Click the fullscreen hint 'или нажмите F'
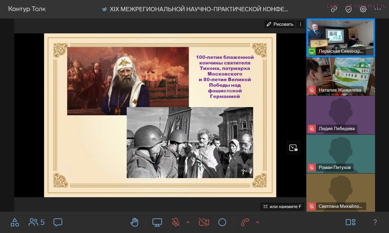 pos(282,207)
